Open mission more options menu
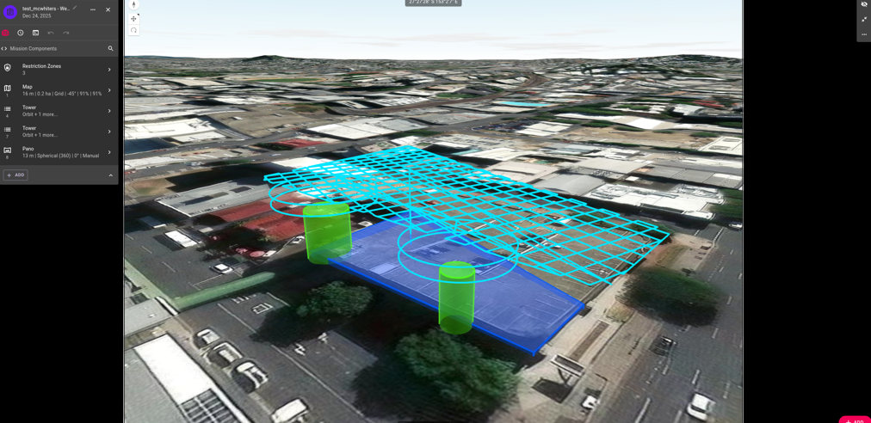Screen dimensions: 871x423 pyautogui.click(x=93, y=10)
